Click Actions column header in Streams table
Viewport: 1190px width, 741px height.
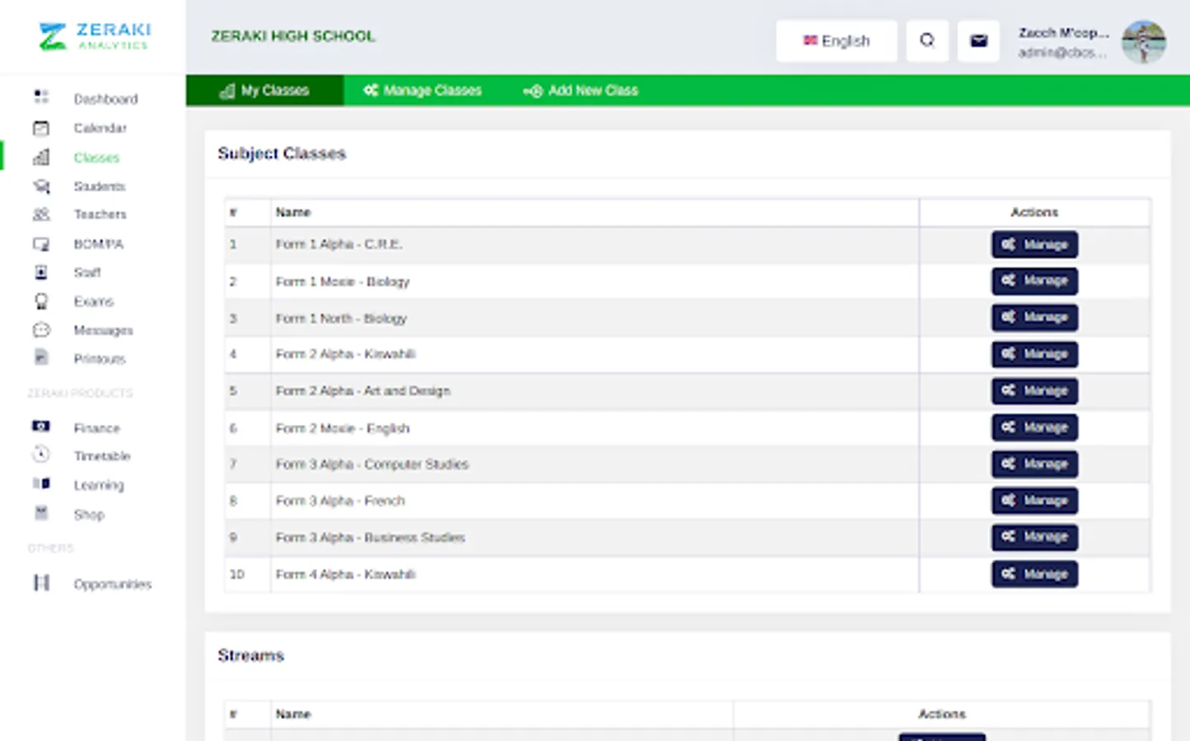point(941,714)
